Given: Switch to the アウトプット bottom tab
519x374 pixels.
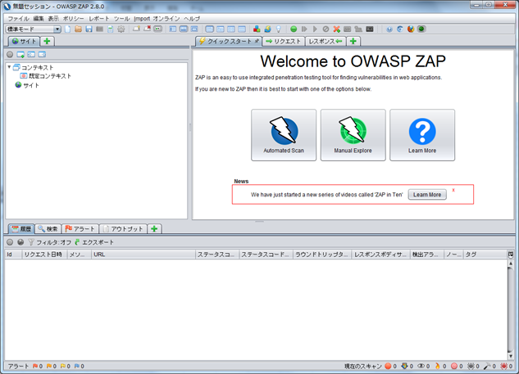Looking at the screenshot, I should point(123,229).
